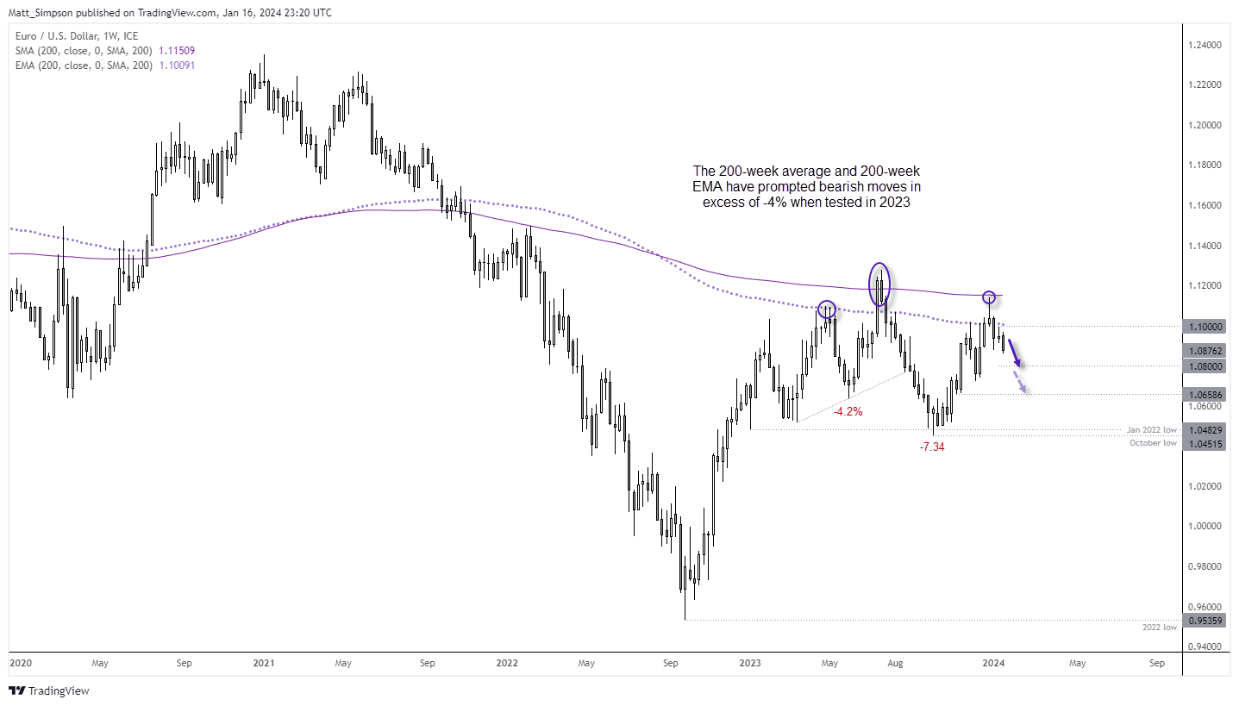Screen dimensions: 1239x706
Task: Click the 2022 label on time axis
Action: click(x=507, y=663)
